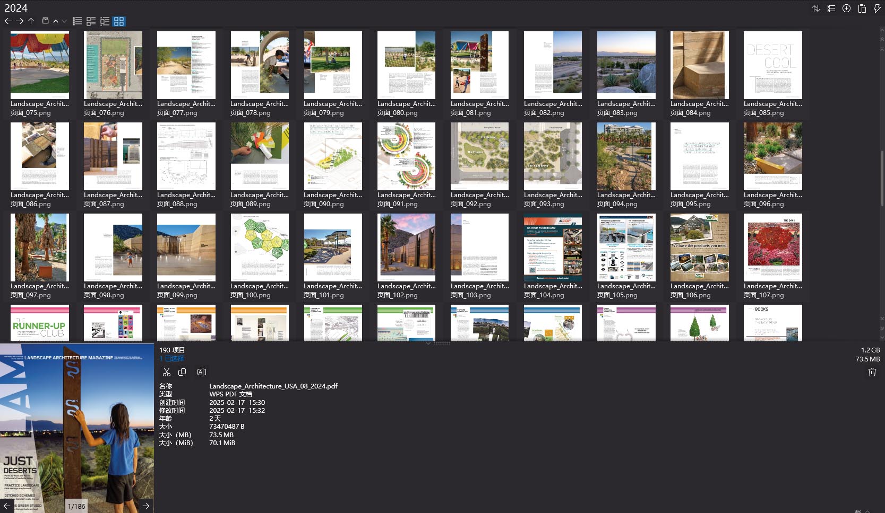Click the collapse-down chevron in the toolbar
The height and width of the screenshot is (513, 885).
pos(64,21)
